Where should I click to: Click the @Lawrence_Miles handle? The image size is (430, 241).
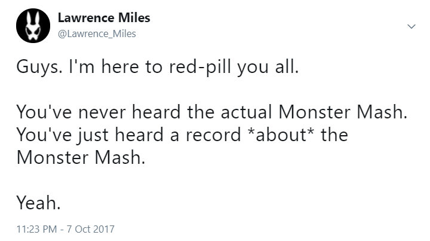[97, 33]
